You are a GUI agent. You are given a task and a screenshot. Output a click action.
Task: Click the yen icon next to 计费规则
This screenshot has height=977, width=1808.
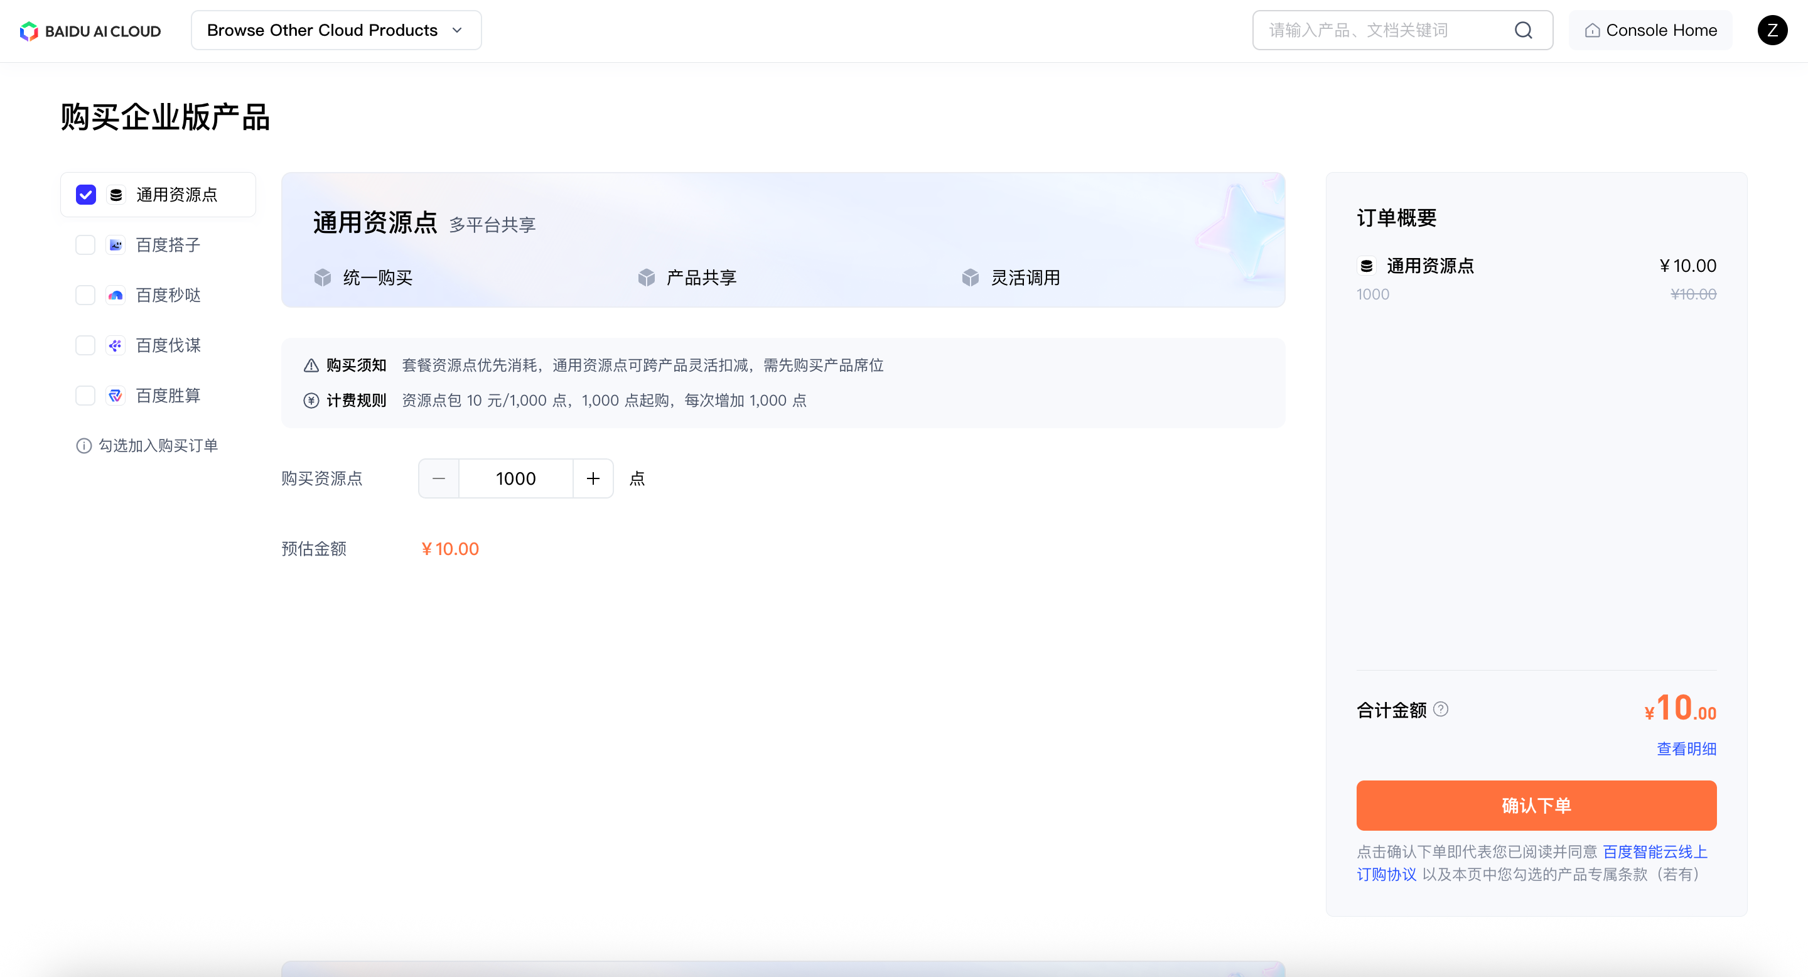click(311, 401)
